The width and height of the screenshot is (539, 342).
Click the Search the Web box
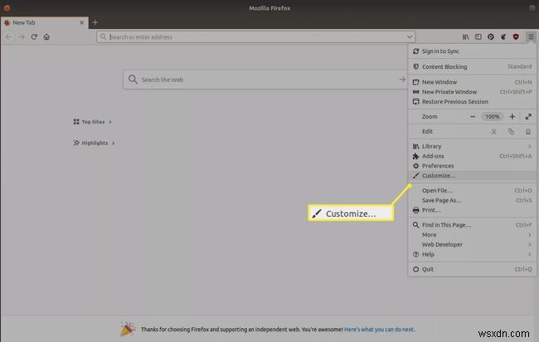(x=265, y=79)
